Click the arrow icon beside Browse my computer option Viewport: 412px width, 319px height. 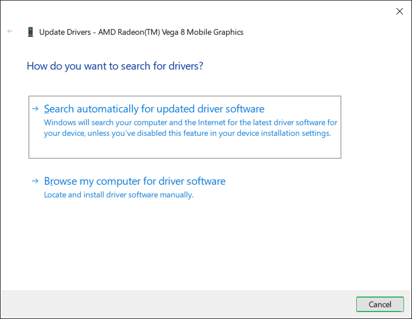(x=35, y=181)
